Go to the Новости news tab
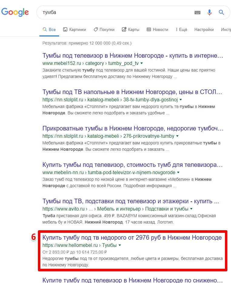This screenshot has height=283, width=231. [157, 29]
